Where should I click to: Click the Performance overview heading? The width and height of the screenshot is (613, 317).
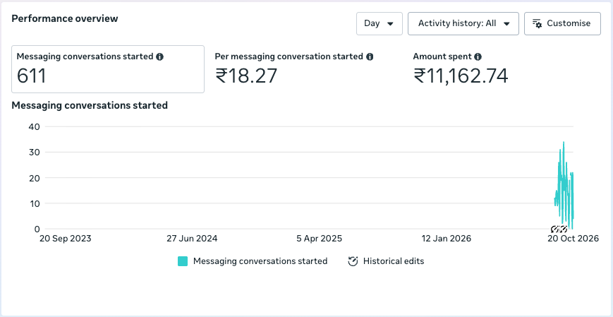65,18
